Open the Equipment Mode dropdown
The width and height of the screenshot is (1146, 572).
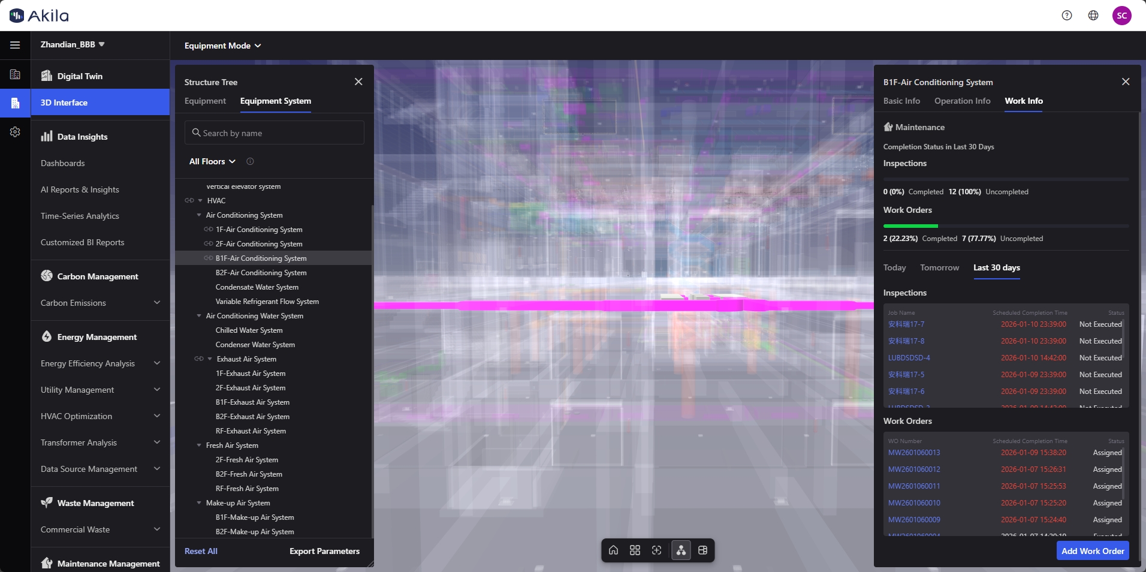click(x=222, y=46)
